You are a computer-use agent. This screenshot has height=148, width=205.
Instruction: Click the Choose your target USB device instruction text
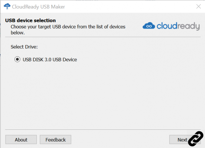pyautogui.click(x=68, y=30)
